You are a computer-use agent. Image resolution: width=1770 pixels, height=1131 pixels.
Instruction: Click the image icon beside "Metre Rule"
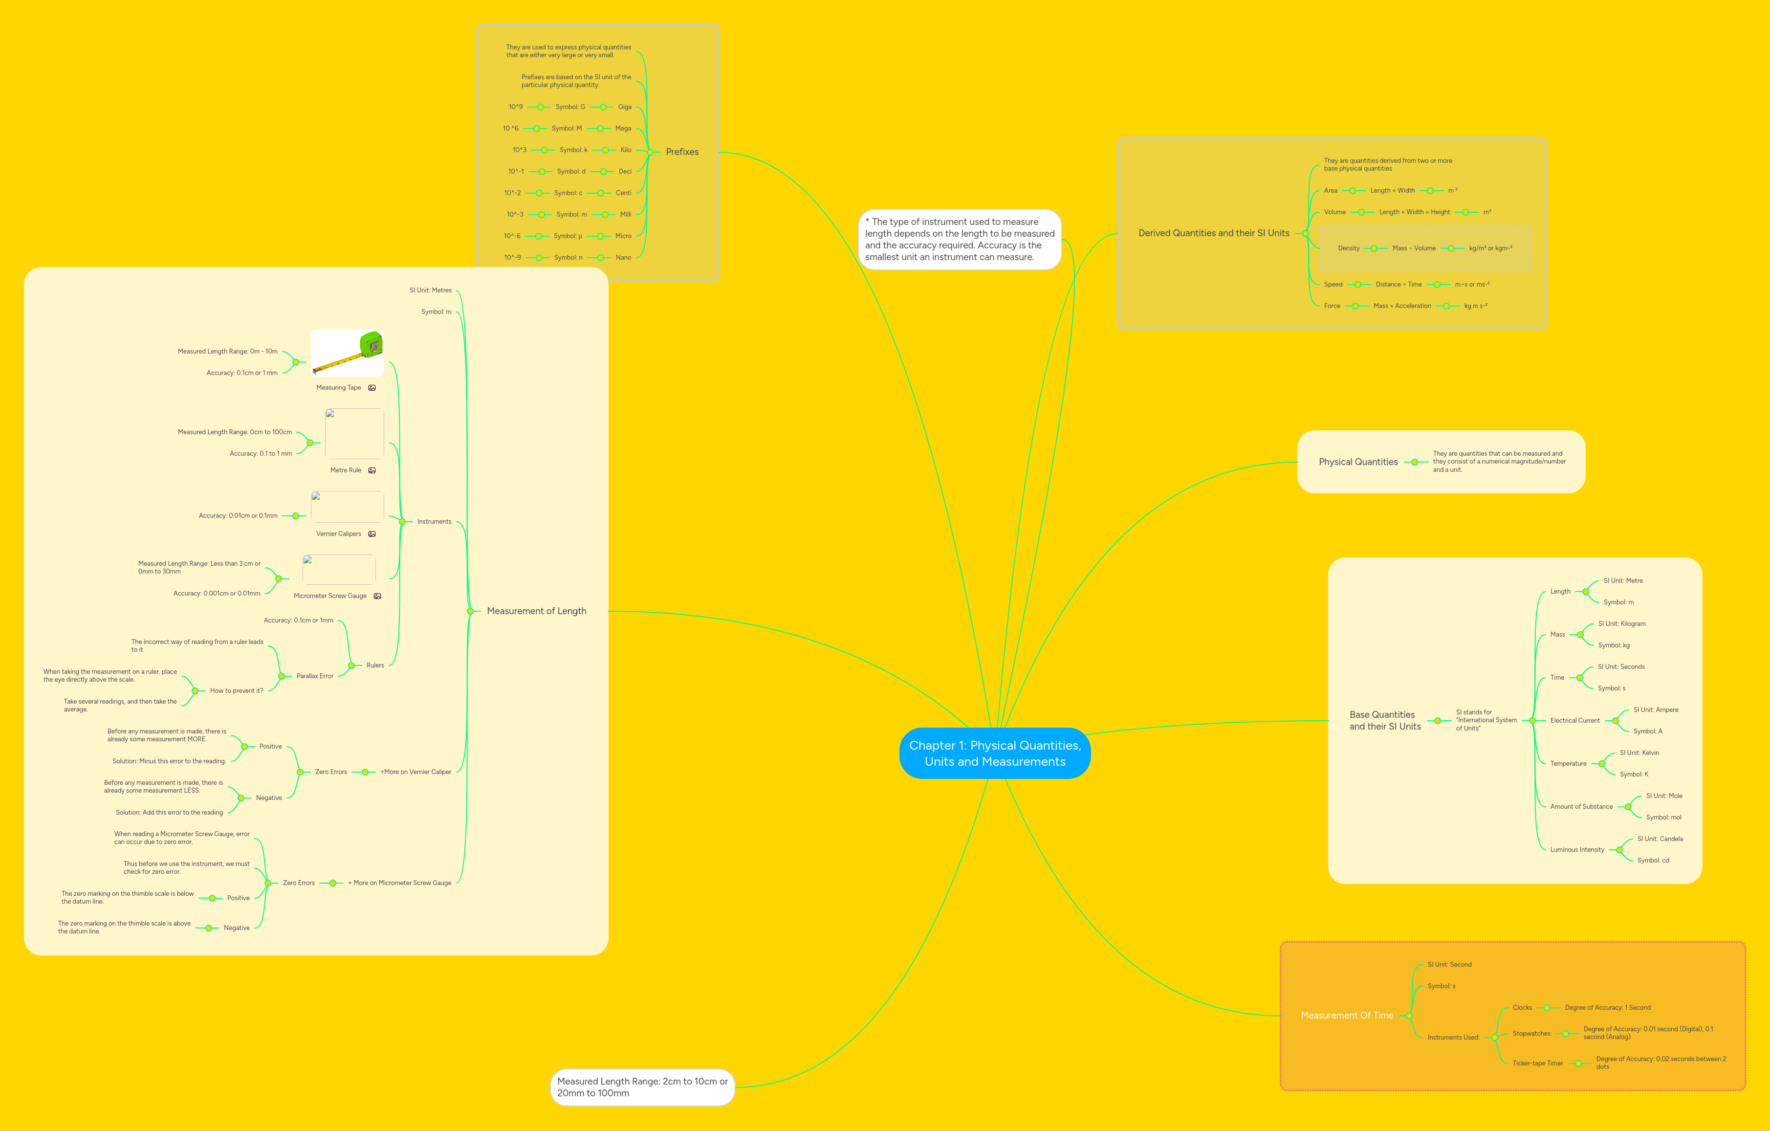tap(372, 470)
